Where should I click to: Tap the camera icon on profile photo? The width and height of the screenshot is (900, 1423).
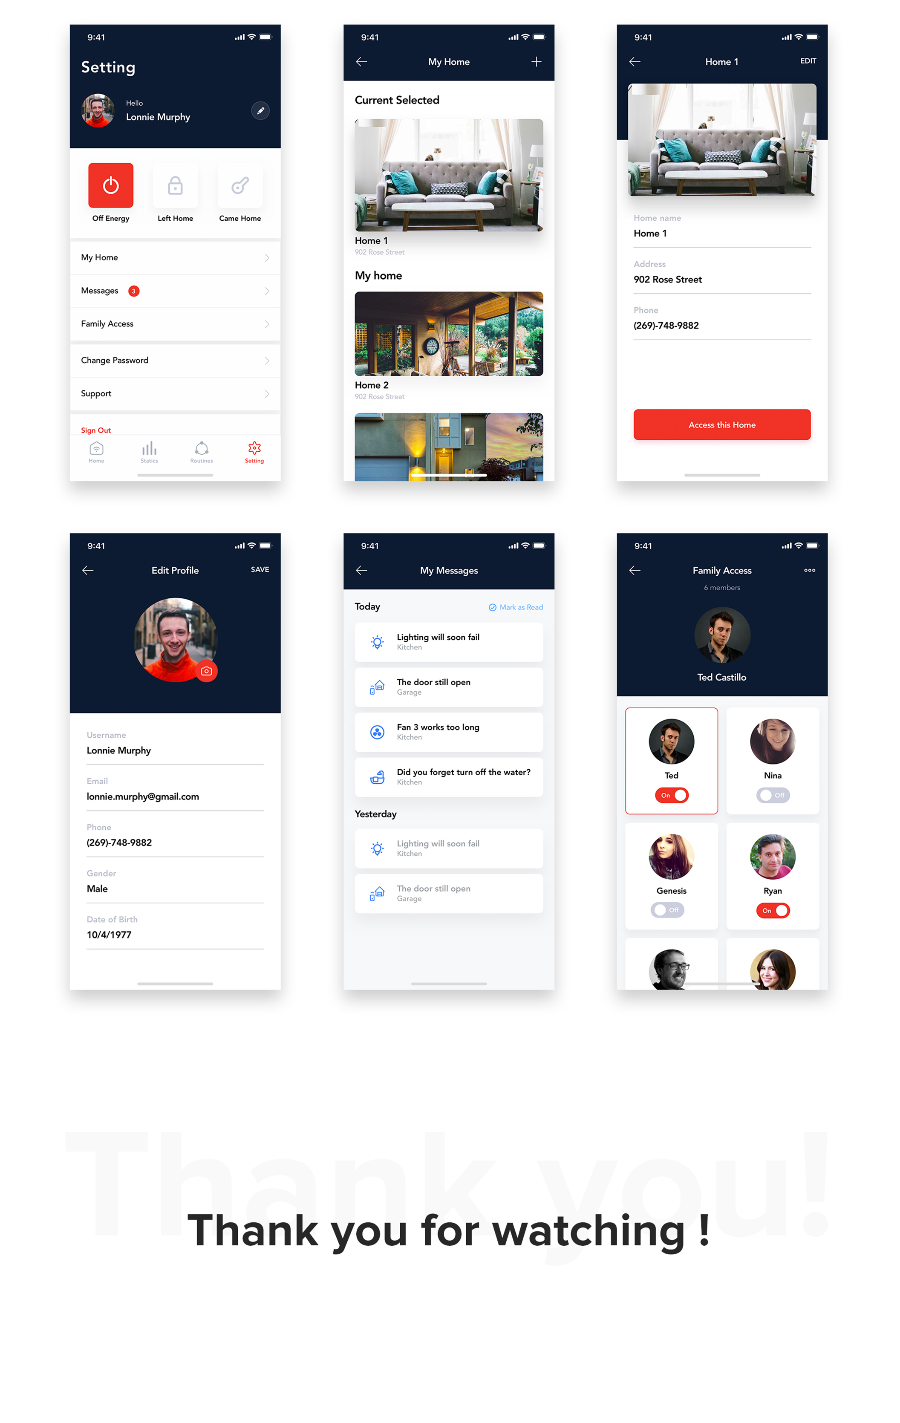pos(208,672)
